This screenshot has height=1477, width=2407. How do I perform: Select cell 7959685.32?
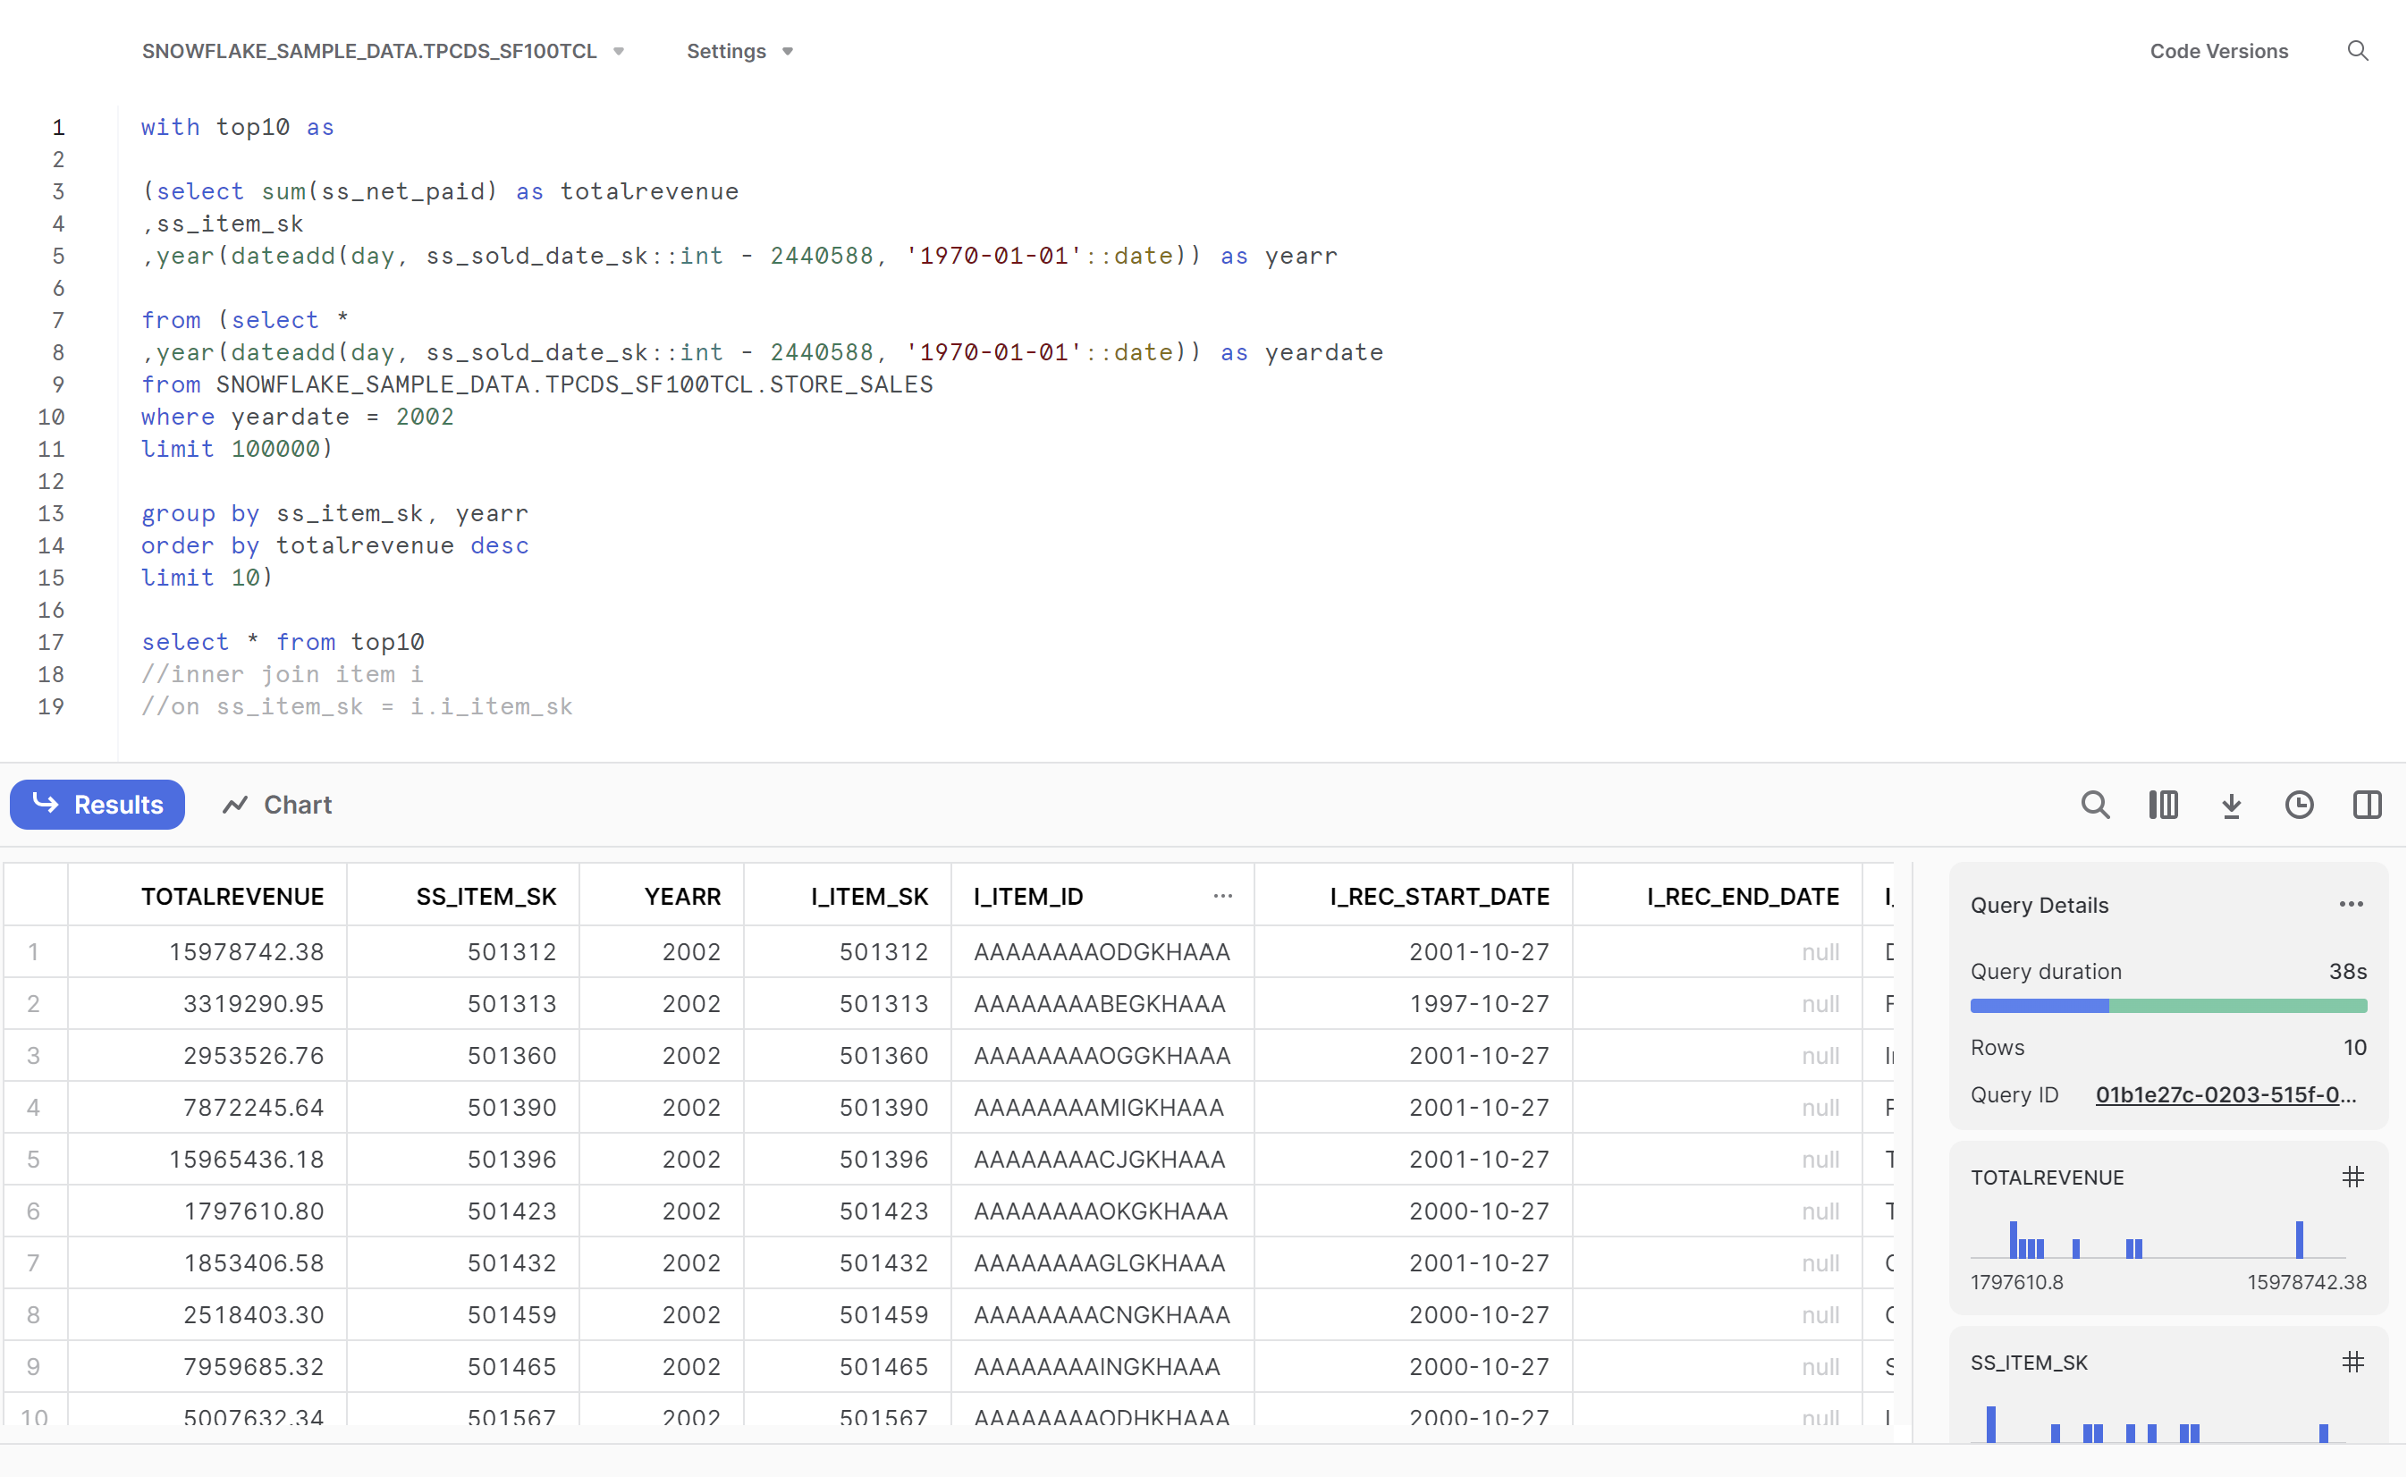207,1367
